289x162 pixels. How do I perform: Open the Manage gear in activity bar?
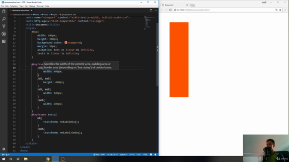4,149
